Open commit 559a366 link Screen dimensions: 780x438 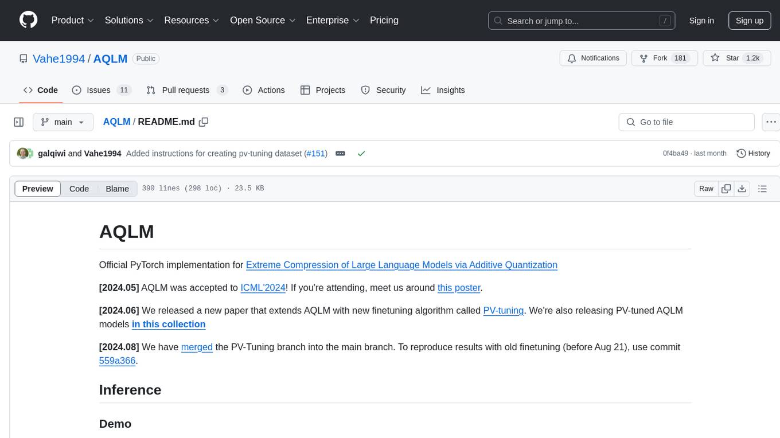point(118,361)
